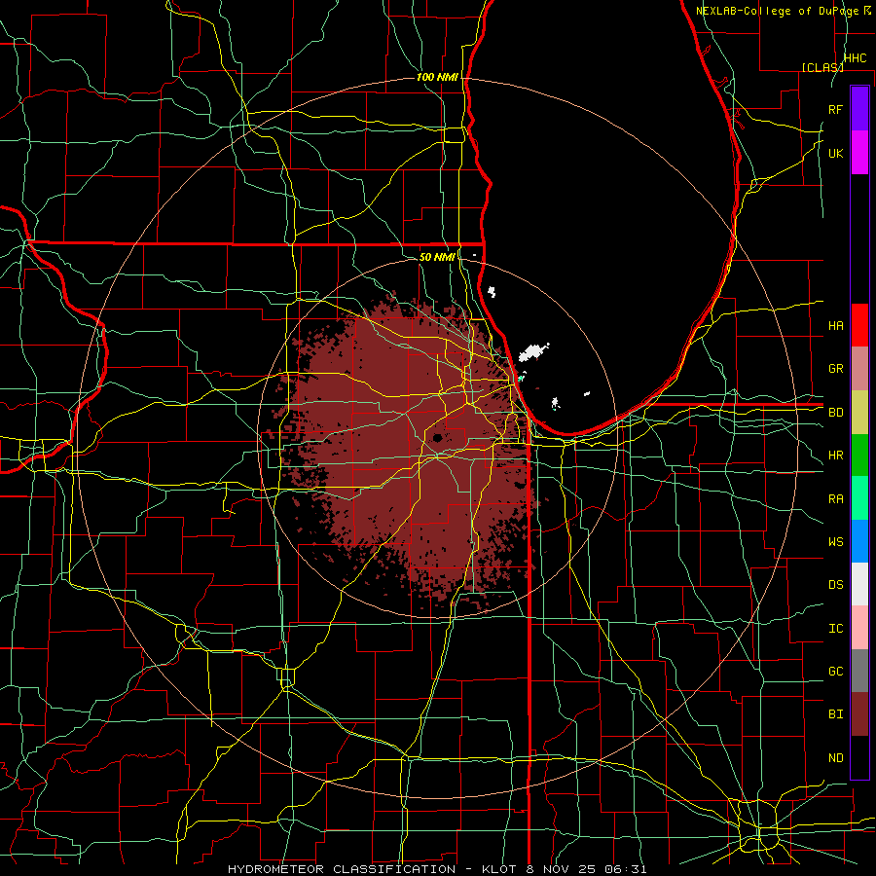Click the black radar site dot inside the brown echo
This screenshot has width=876, height=876.
point(437,437)
